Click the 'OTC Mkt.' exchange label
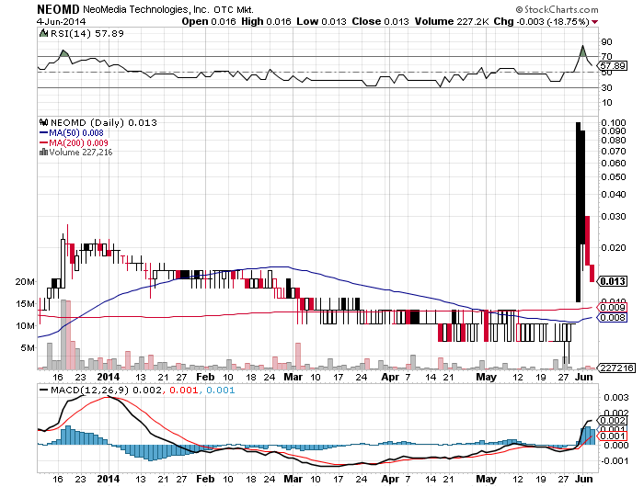Screen dimensions: 644x487 [234, 9]
